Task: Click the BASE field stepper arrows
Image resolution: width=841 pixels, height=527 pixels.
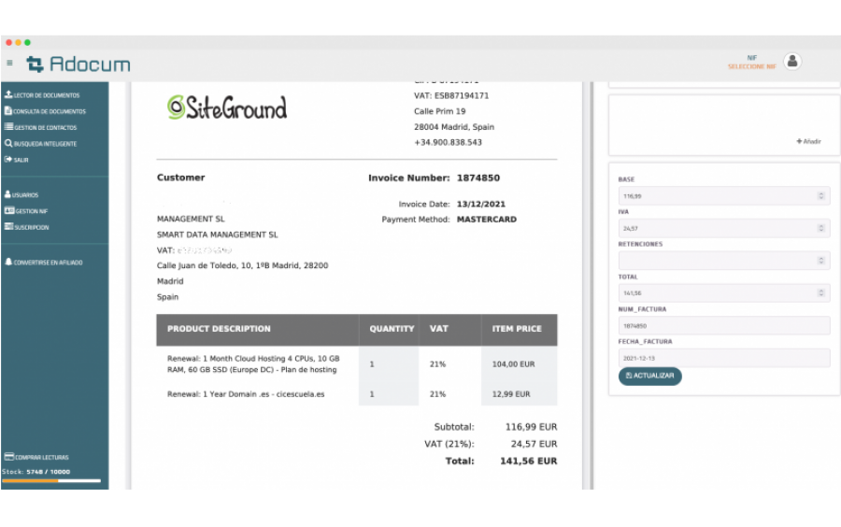Action: click(x=820, y=196)
